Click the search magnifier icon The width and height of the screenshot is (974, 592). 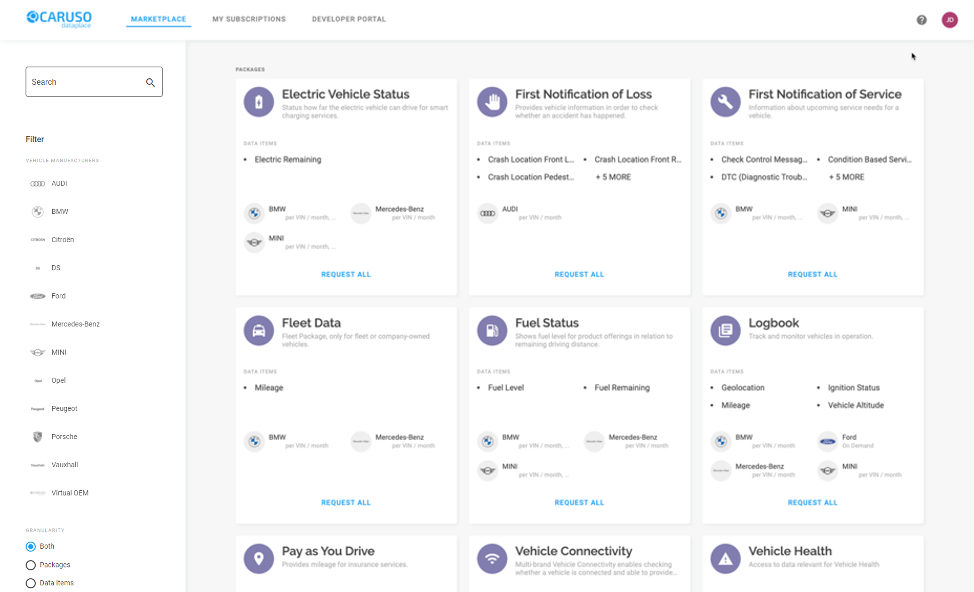pyautogui.click(x=150, y=82)
